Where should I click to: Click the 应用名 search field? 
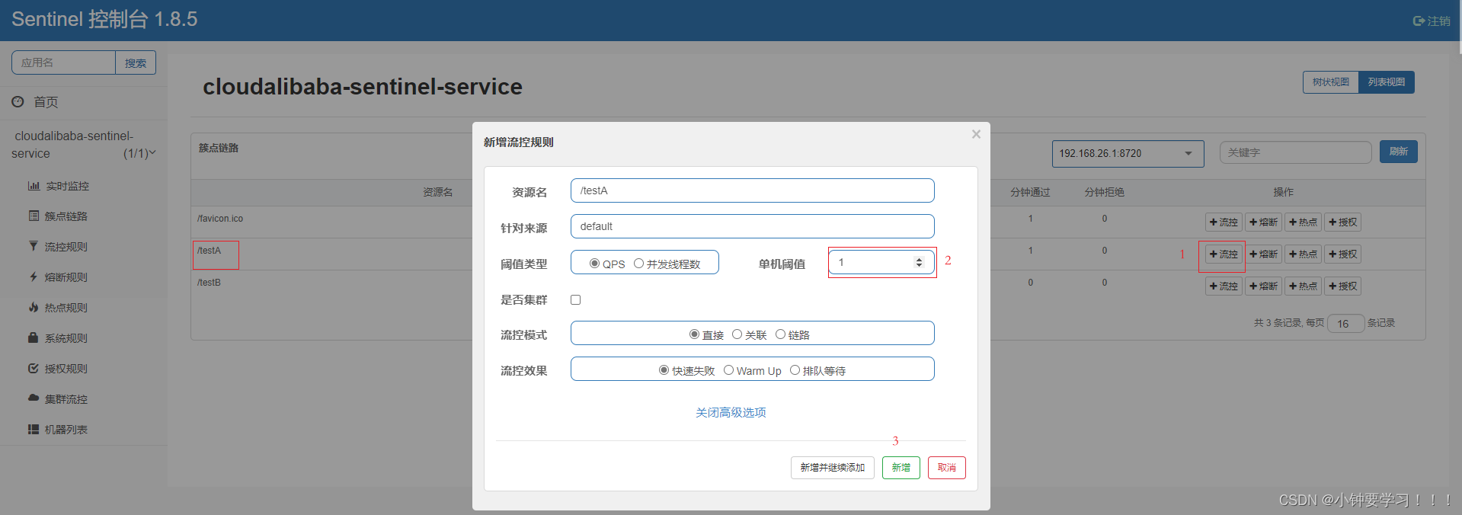click(63, 62)
